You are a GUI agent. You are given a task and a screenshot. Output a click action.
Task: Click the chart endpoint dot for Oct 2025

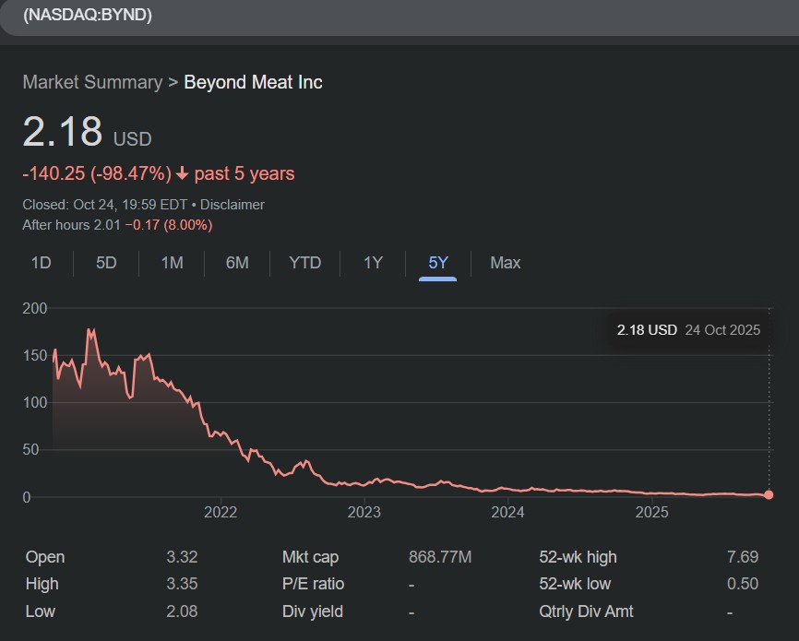pos(769,494)
